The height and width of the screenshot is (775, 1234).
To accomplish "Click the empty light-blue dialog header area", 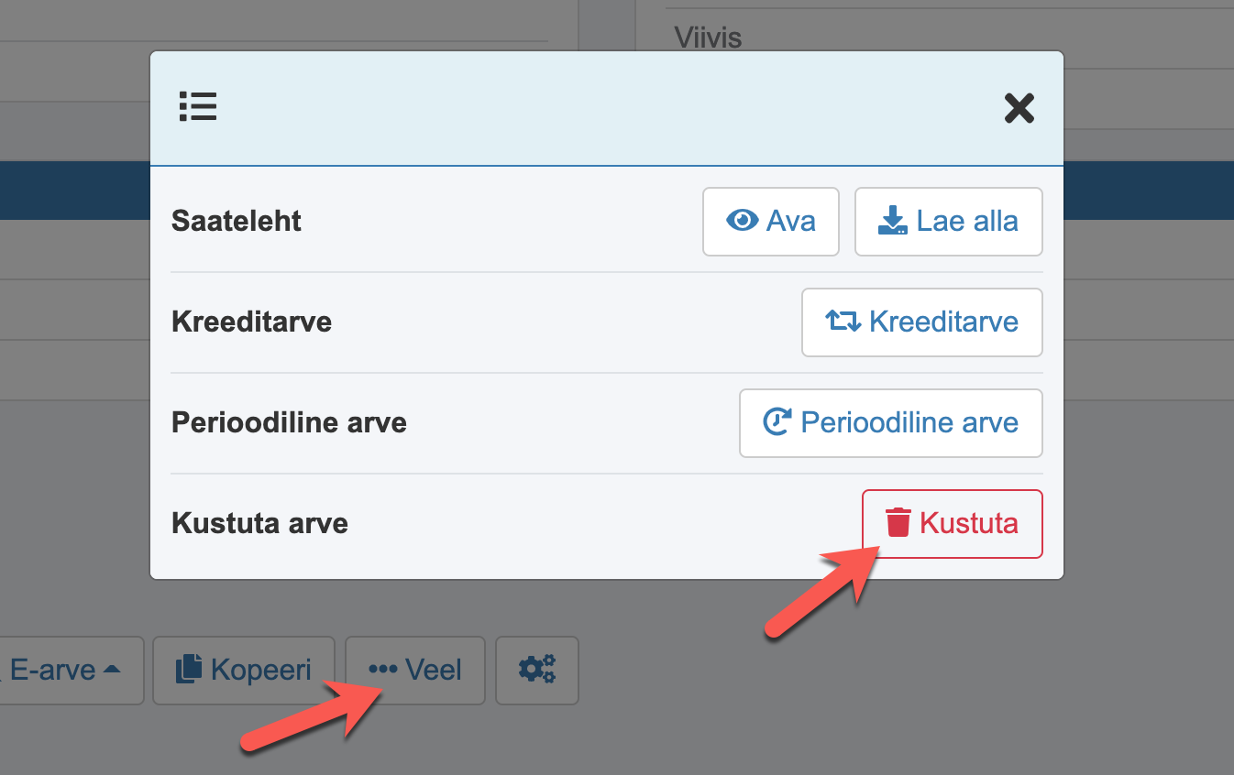I will [x=605, y=108].
